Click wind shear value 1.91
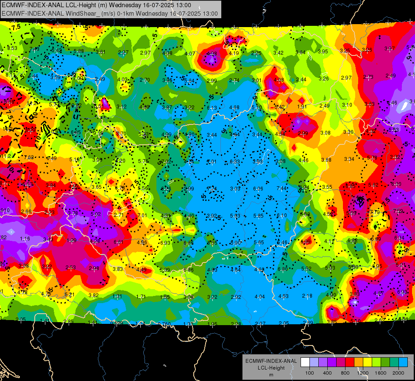This screenshot has height=381, width=415. (x=302, y=107)
